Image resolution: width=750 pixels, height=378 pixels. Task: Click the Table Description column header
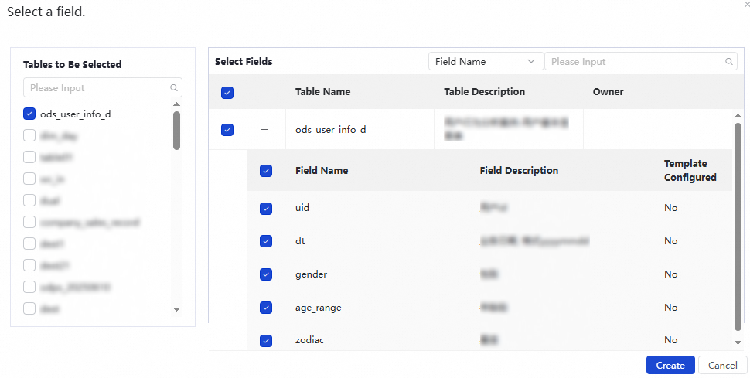484,92
